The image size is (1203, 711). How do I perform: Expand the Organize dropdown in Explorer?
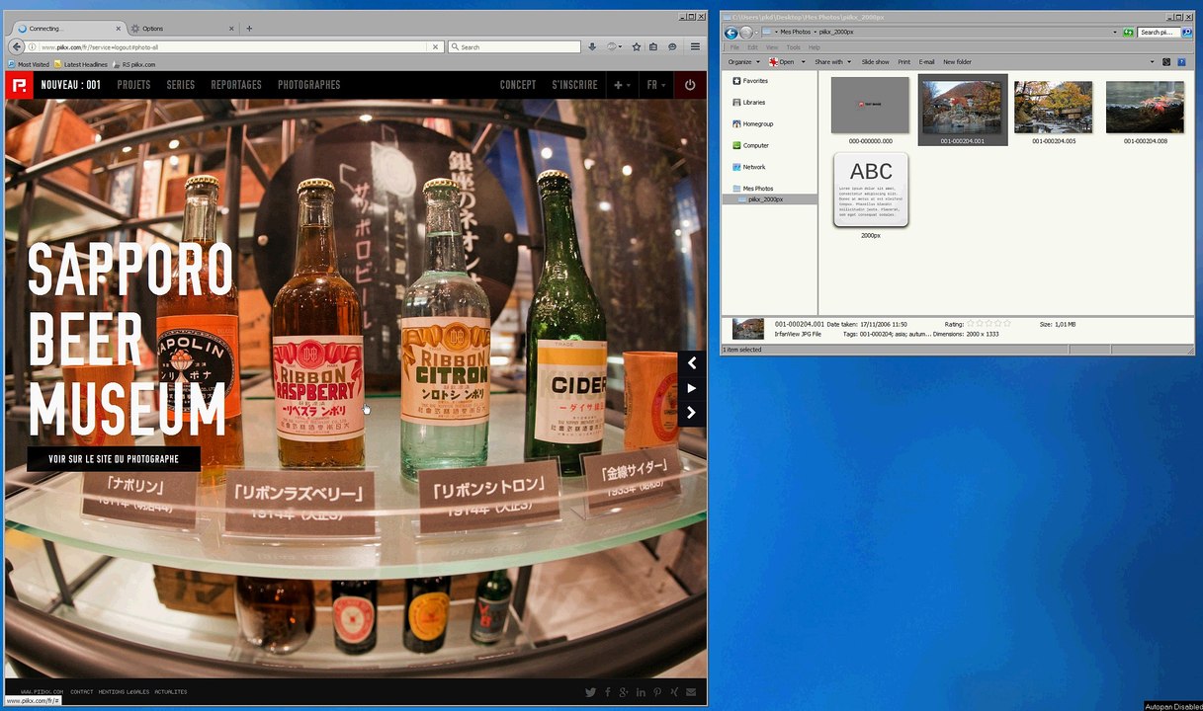(744, 62)
